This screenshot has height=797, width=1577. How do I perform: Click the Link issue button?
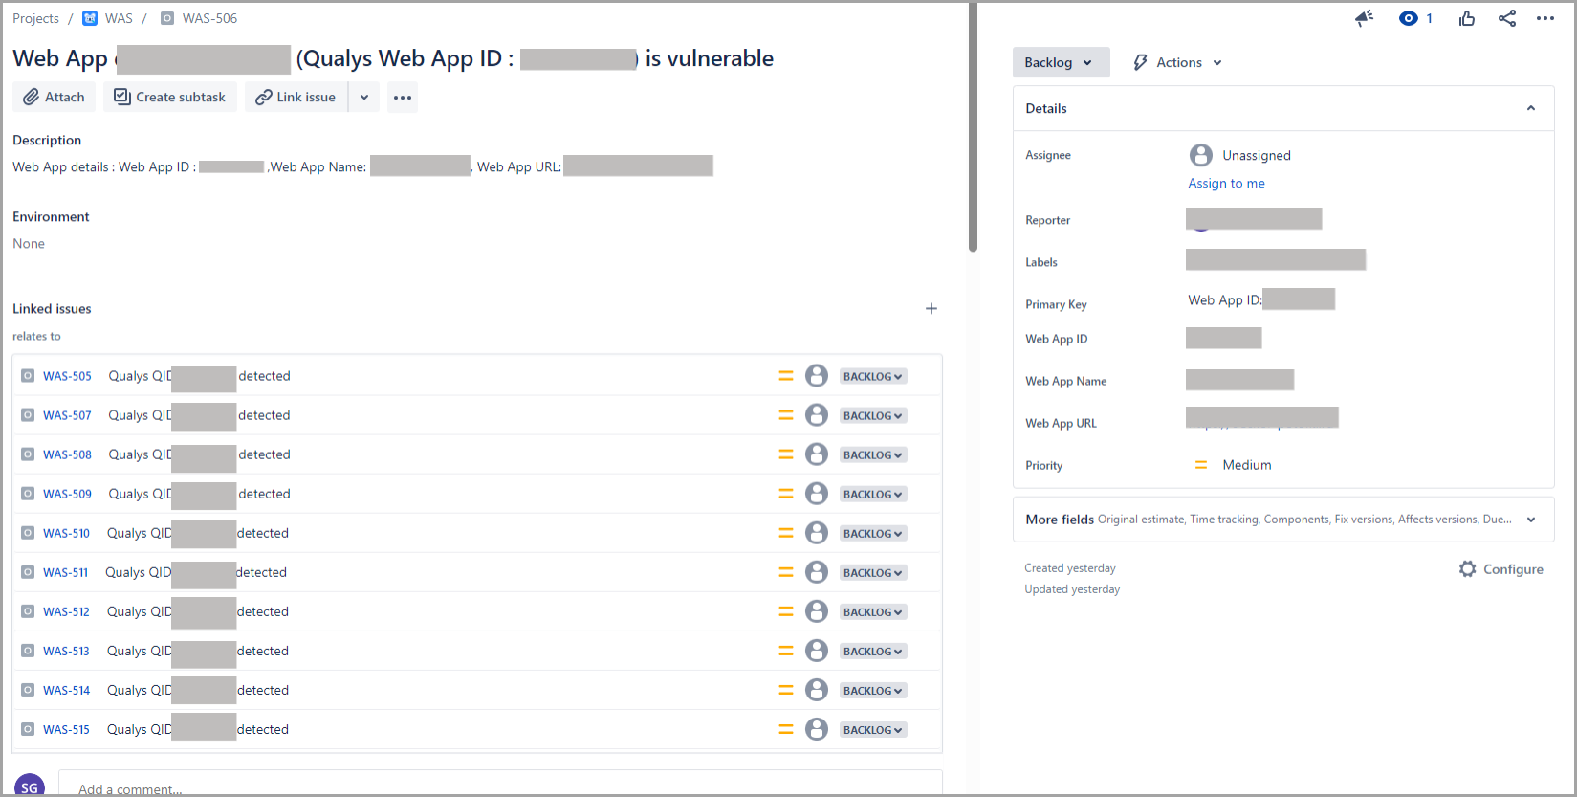[x=296, y=97]
